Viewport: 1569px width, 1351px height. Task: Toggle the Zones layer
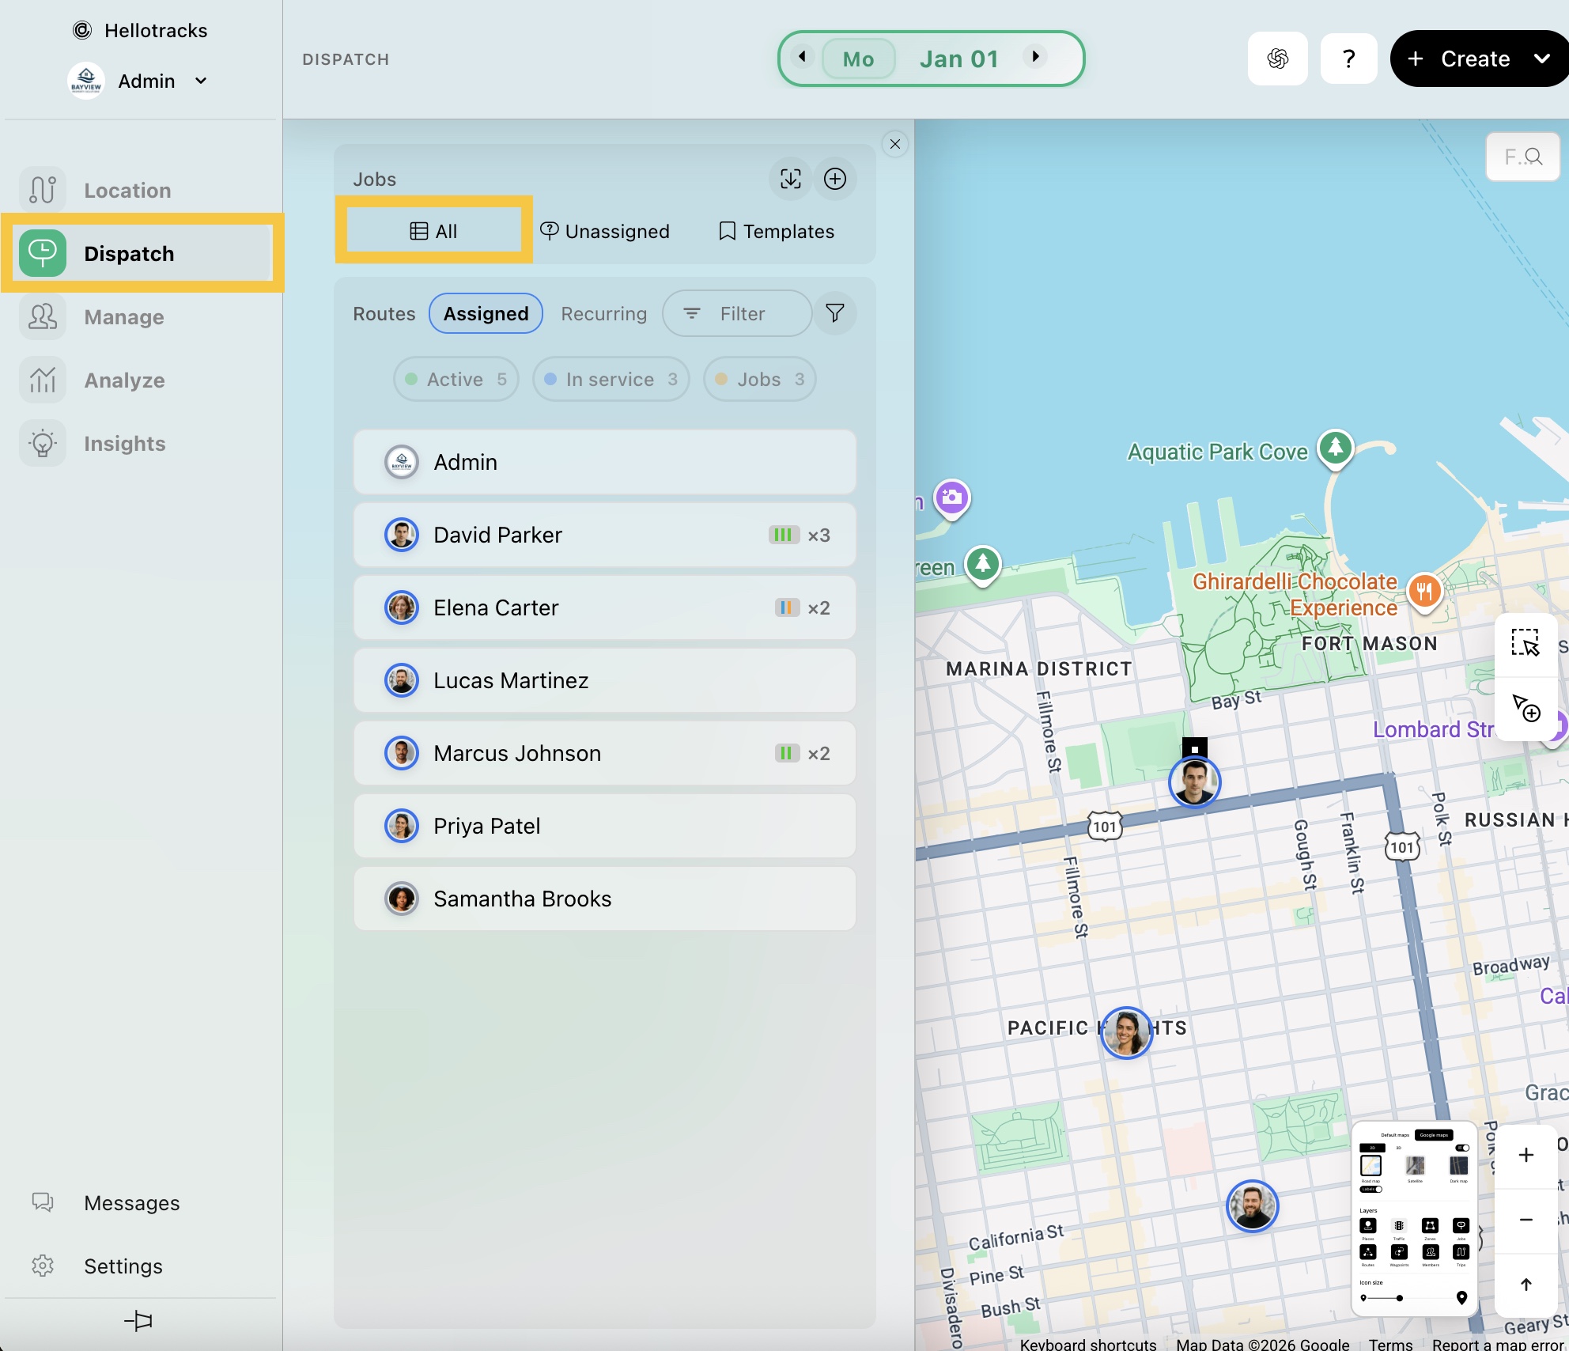[1430, 1226]
